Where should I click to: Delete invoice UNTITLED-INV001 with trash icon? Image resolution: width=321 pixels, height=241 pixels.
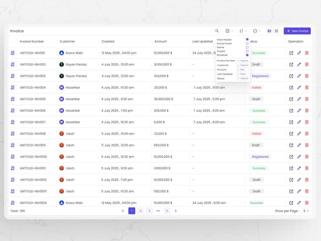(306, 53)
